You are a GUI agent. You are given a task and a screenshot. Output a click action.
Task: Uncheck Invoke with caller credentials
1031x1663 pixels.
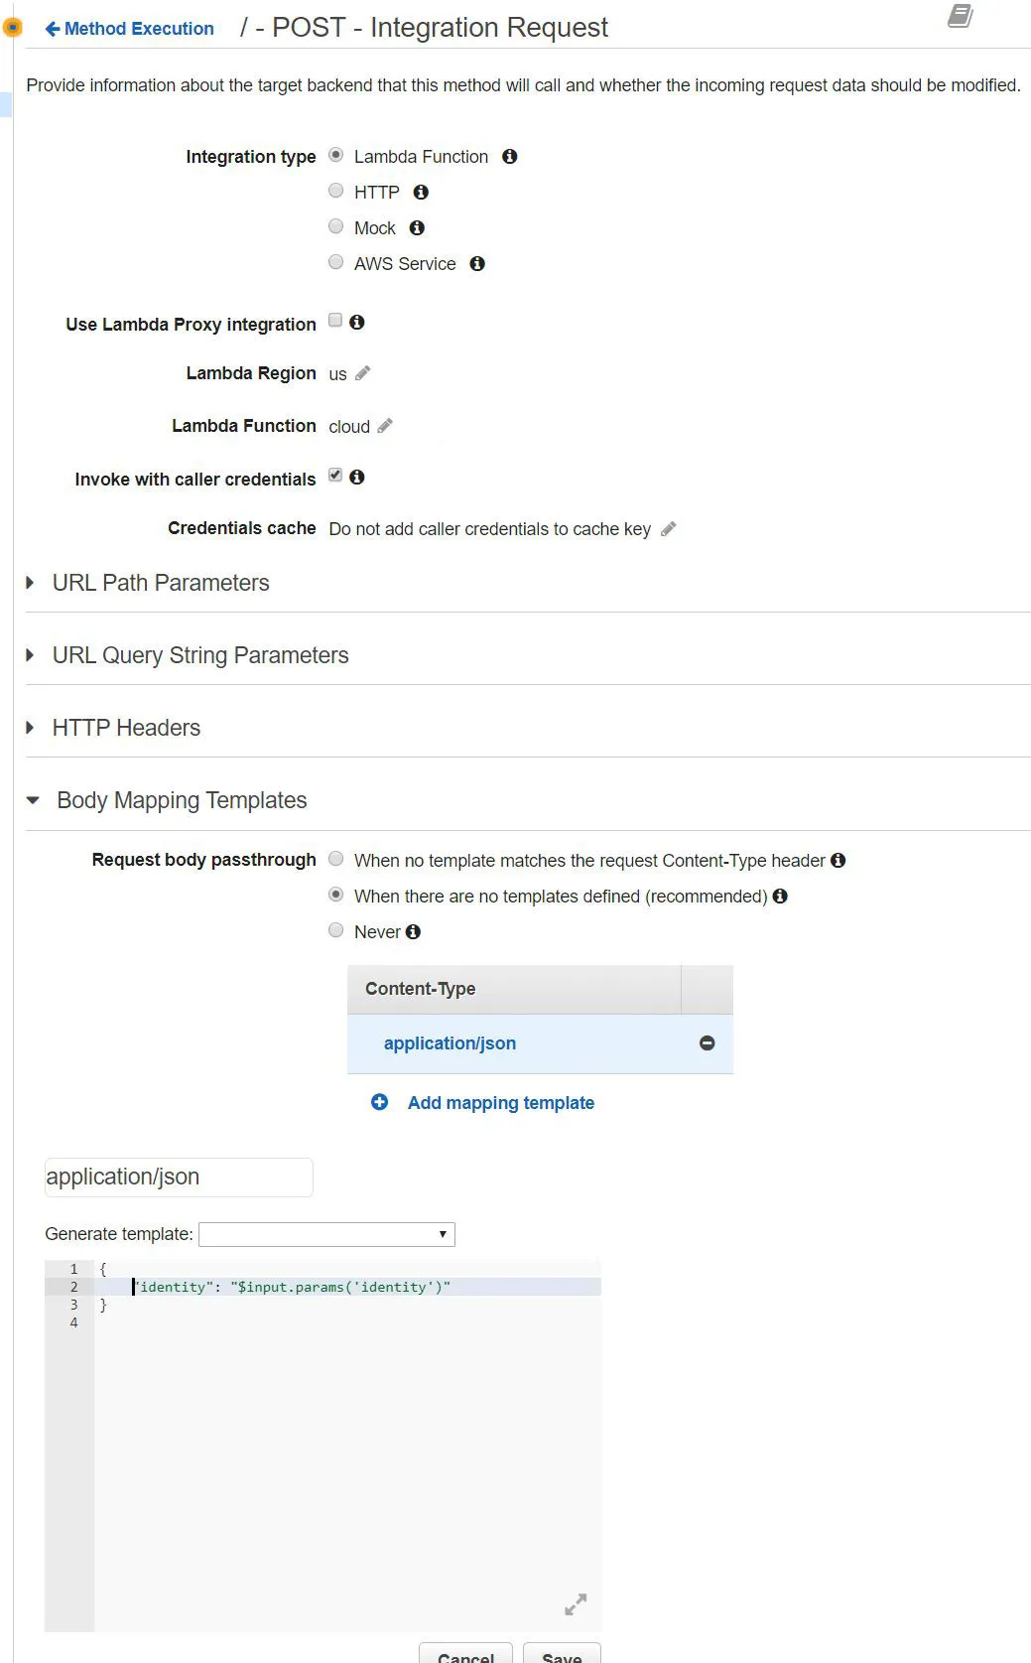(335, 476)
